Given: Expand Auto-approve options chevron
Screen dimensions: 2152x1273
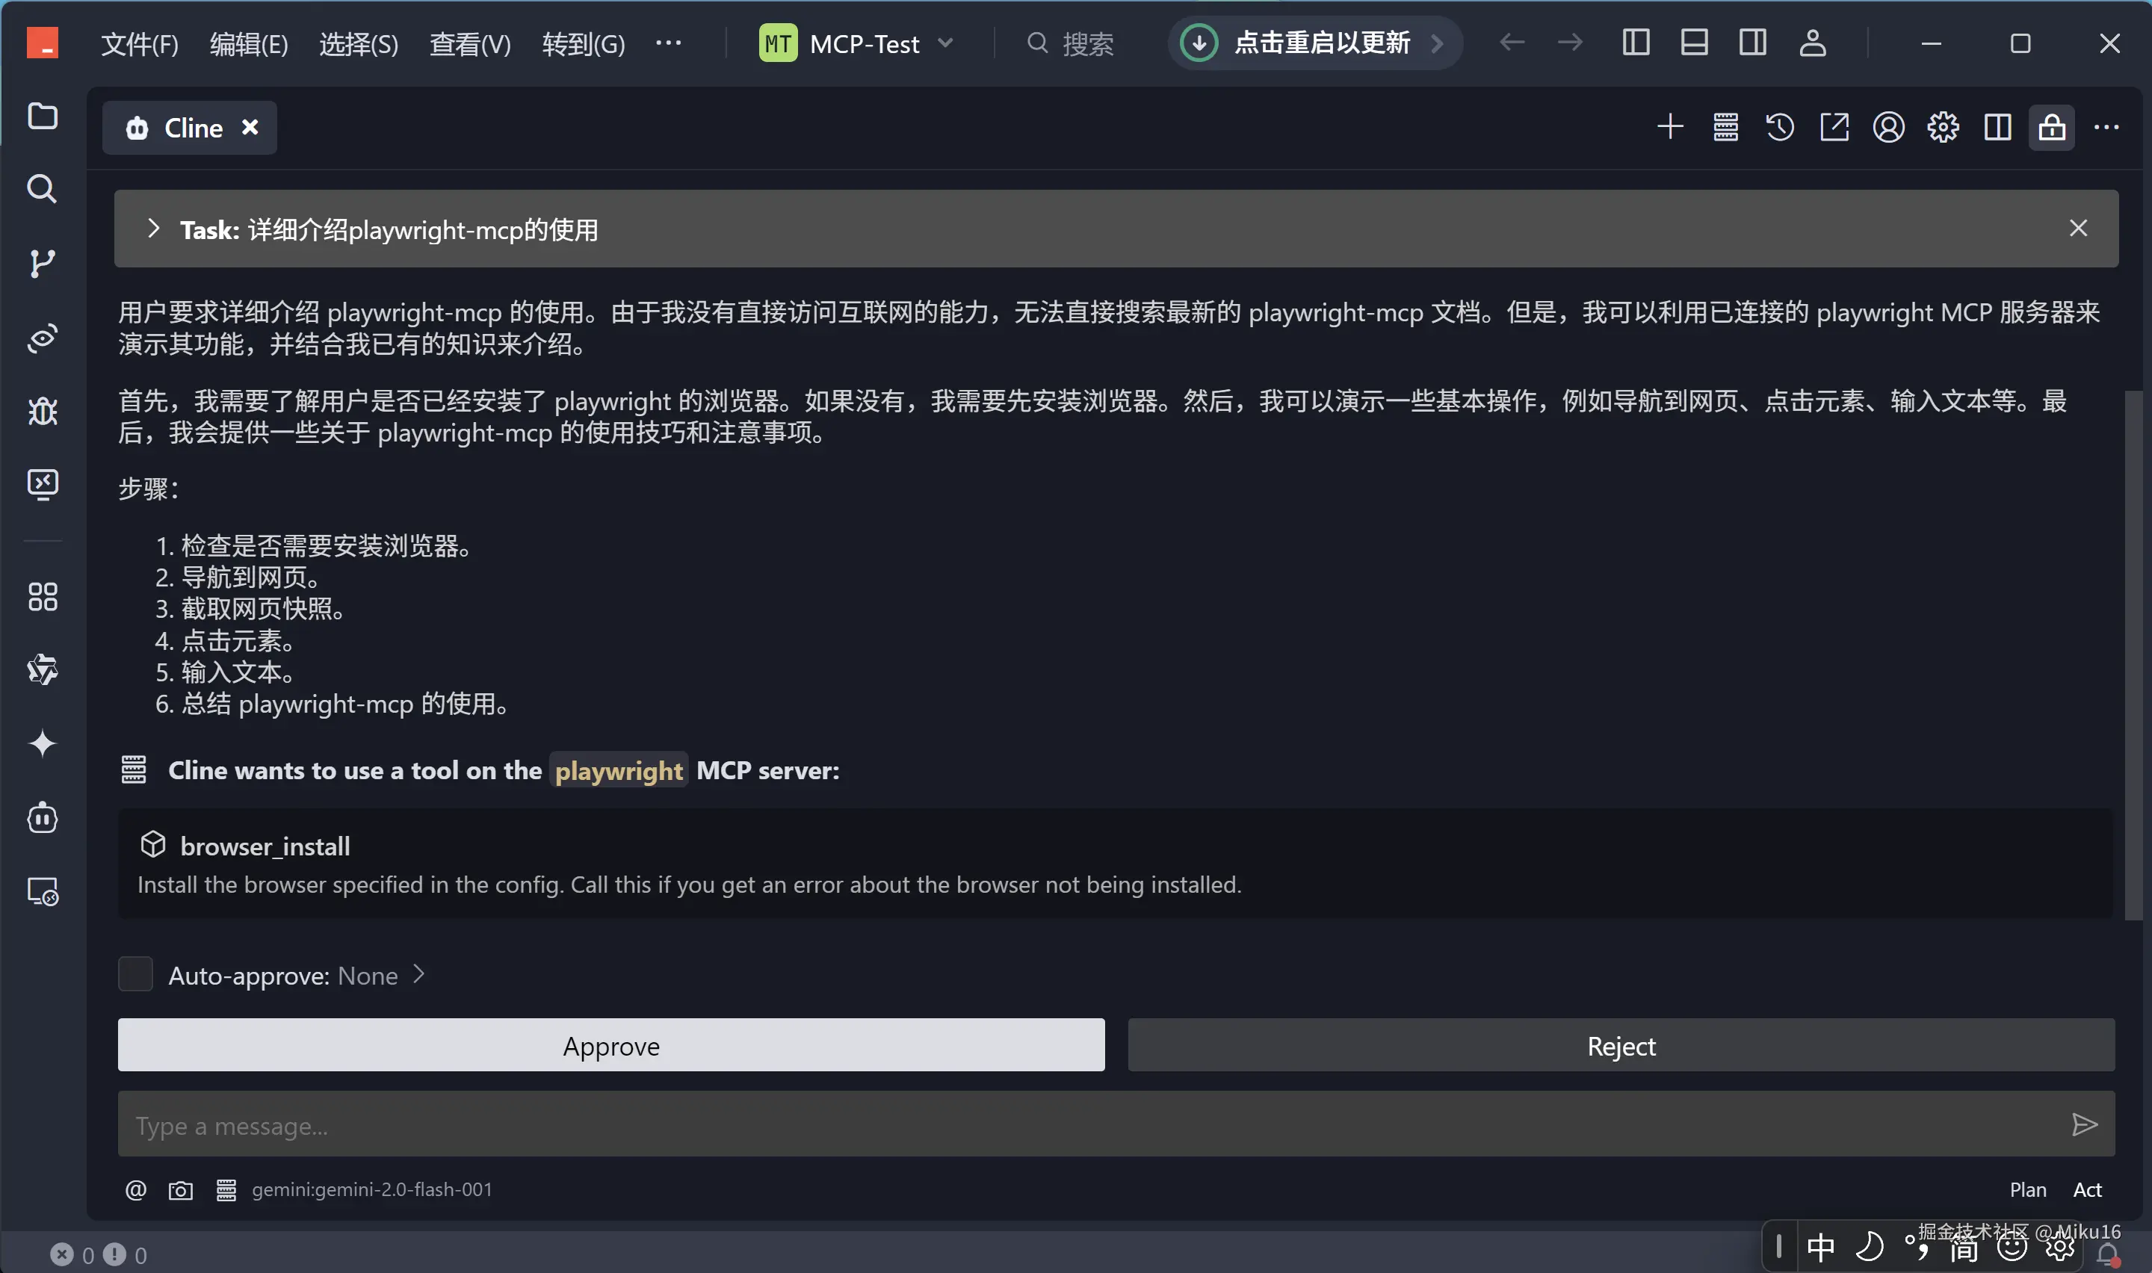Looking at the screenshot, I should pos(418,974).
